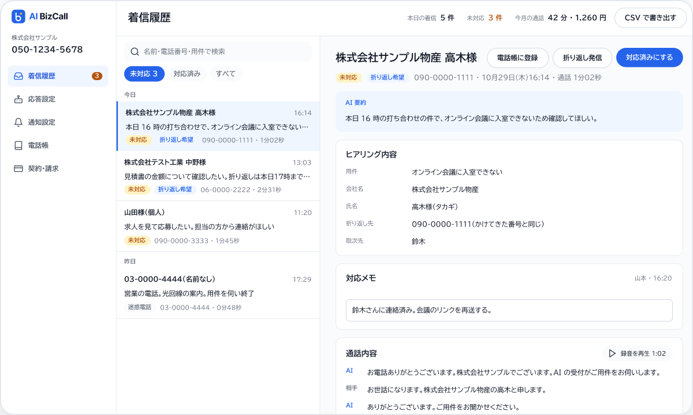Click transcript line お世話になります。

pyautogui.click(x=456, y=390)
